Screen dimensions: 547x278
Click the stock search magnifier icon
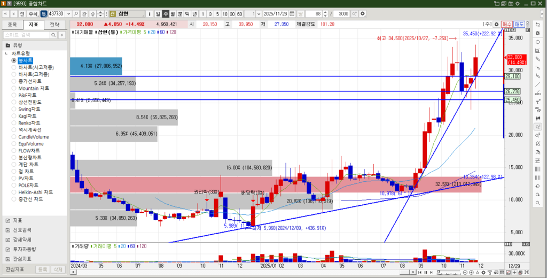pos(76,13)
